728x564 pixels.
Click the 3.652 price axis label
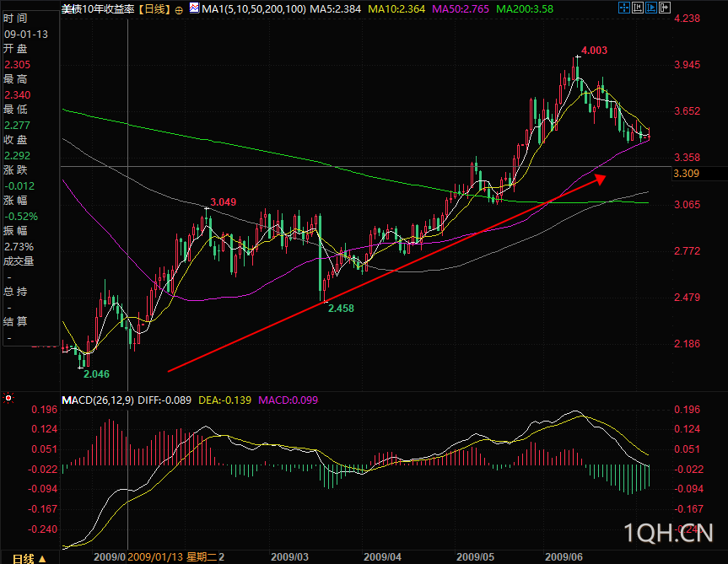pos(688,111)
